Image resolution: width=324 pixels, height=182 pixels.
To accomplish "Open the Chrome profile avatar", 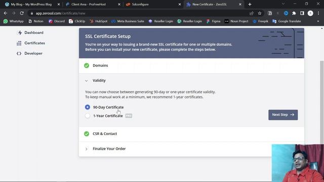I will (x=310, y=13).
